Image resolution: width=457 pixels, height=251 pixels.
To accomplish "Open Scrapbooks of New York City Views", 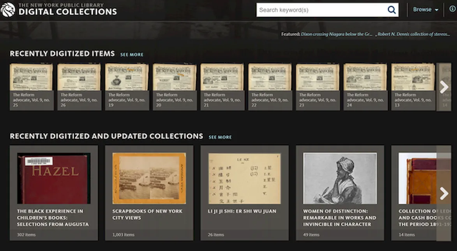I will click(149, 178).
